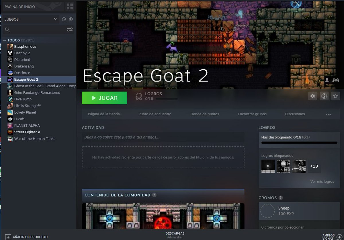Open second locked achievement thumbnail
Viewport: 344px width, 240px height.
pos(284,166)
